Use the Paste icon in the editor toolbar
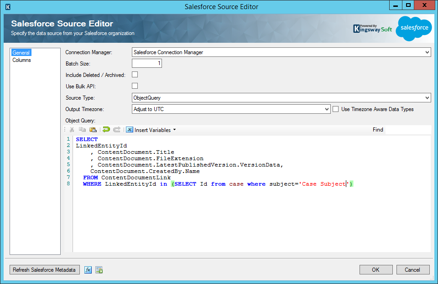 (x=93, y=130)
